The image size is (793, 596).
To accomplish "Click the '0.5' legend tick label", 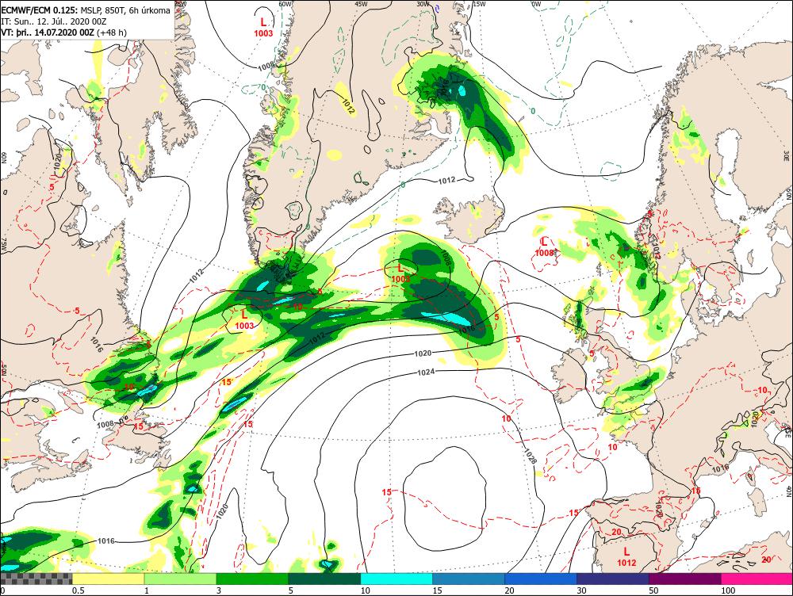I will 78,590.
